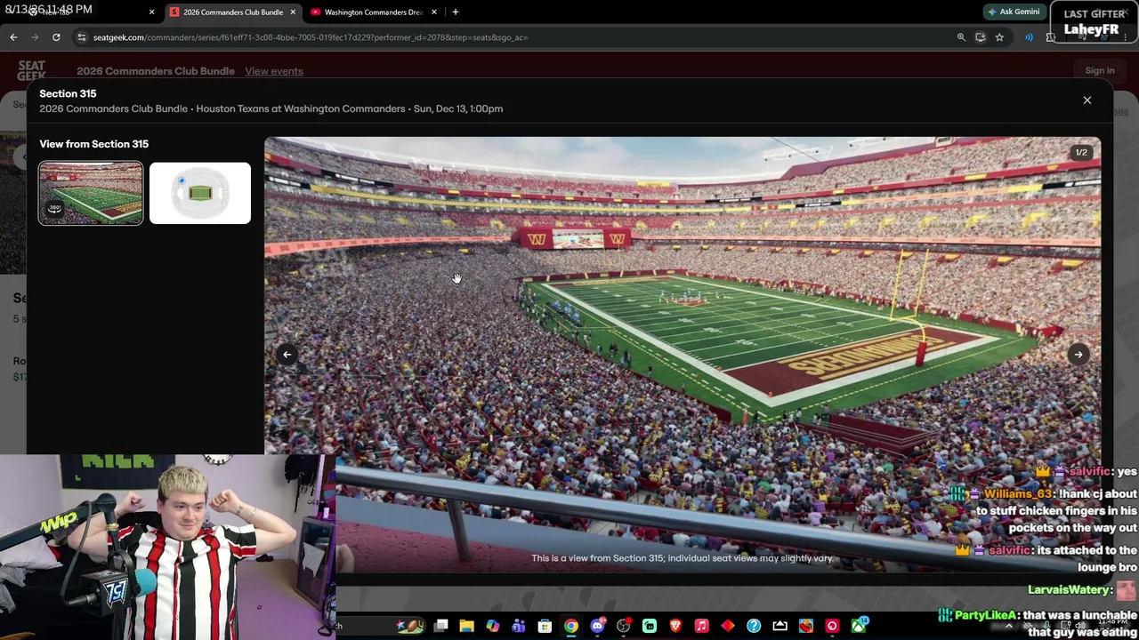
Task: Close the 2026 Commanders Club Bundle tab
Action: 293,12
